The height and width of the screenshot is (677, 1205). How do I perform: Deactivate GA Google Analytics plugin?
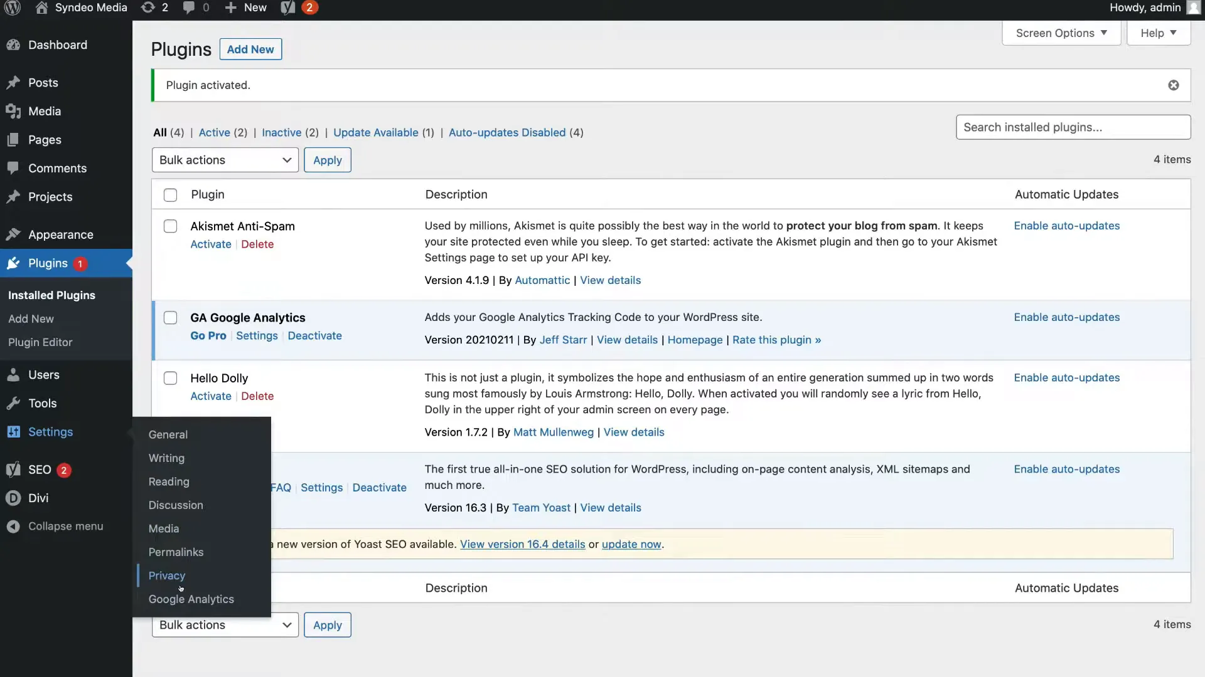click(315, 336)
